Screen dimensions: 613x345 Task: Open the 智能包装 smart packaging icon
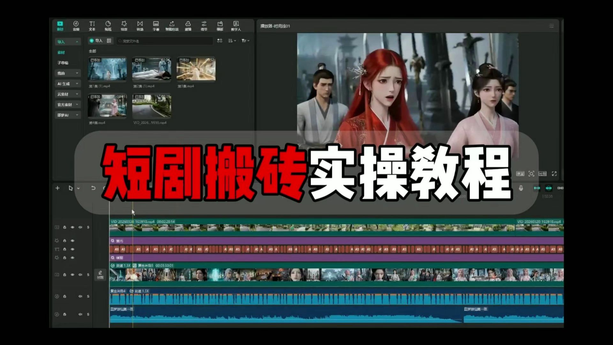click(x=172, y=26)
